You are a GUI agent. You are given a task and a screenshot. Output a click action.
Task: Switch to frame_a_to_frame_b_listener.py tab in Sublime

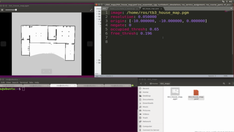pos(122,9)
